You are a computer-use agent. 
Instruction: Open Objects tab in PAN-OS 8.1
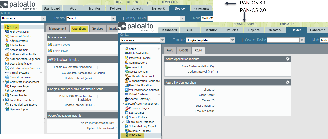pos(137,8)
